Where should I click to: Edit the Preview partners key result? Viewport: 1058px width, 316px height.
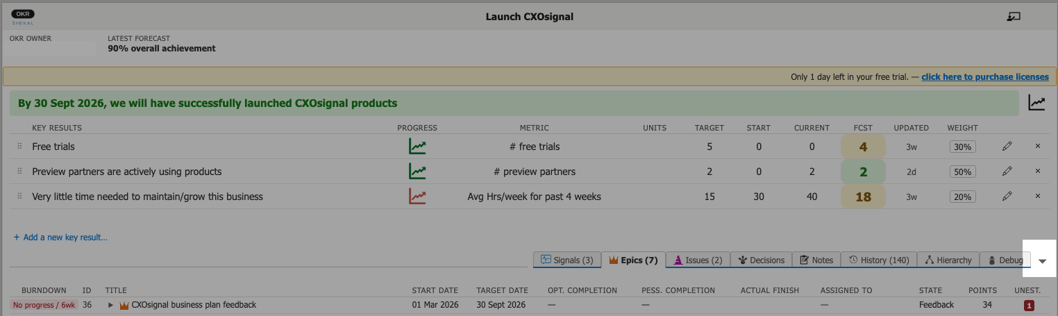(1007, 171)
